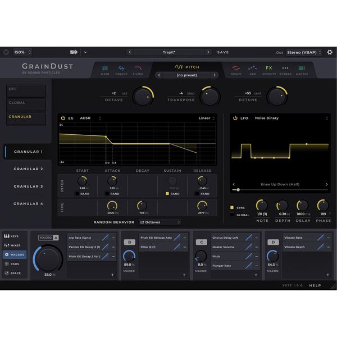Image resolution: width=337 pixels, height=337 pixels.
Task: Open the Matrix tab icon
Action: (302, 68)
